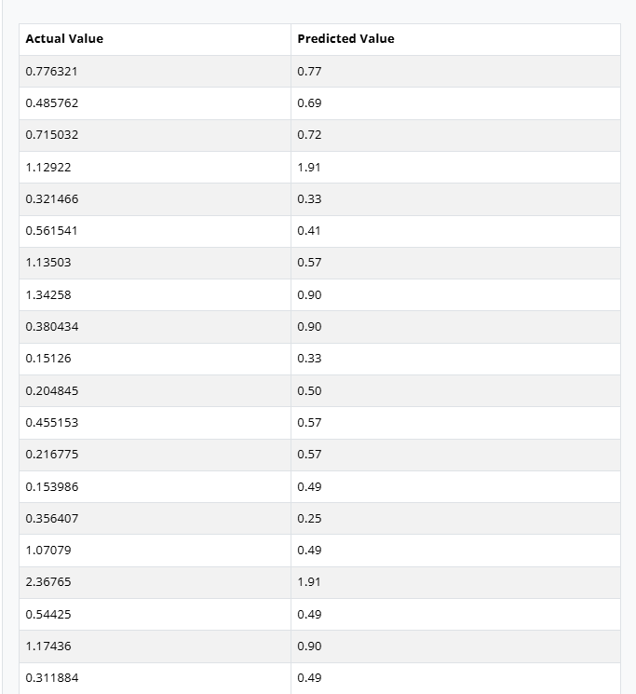636x694 pixels.
Task: Click the actual value 0.485762
Action: pos(52,103)
